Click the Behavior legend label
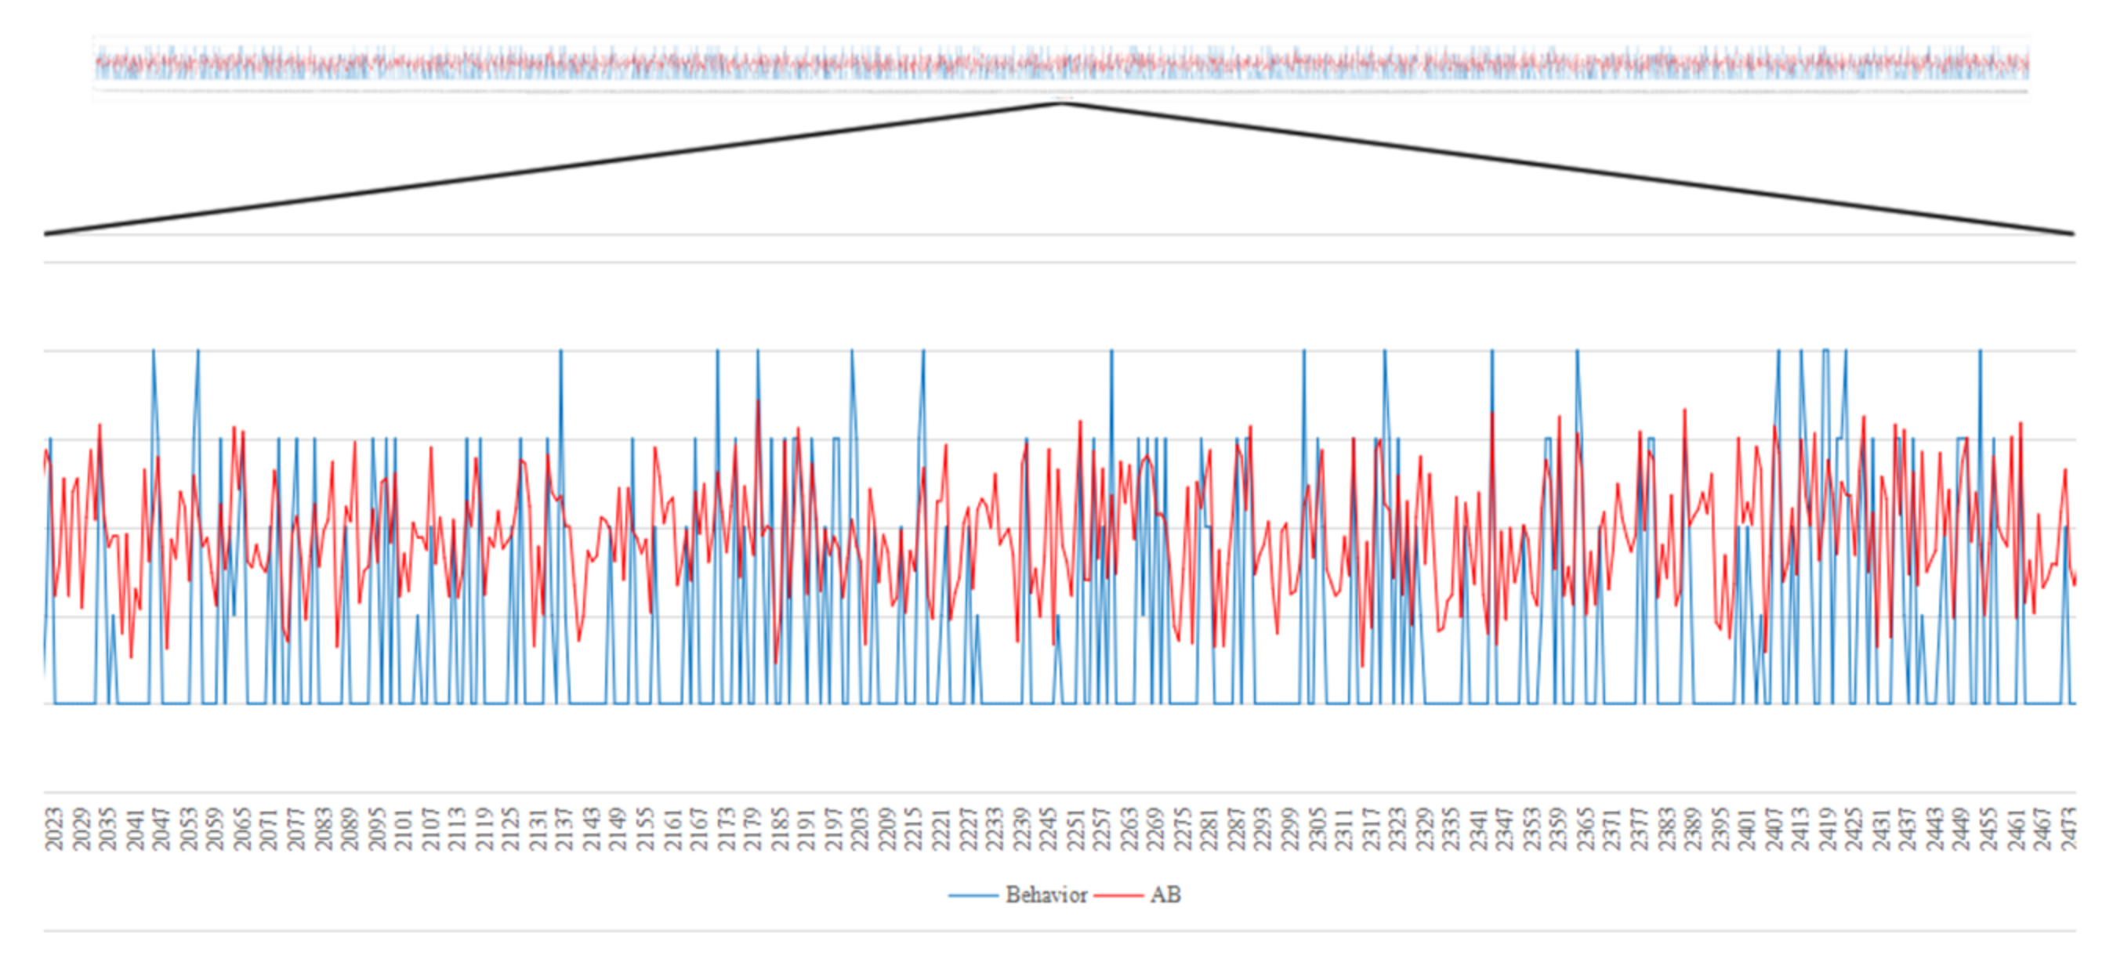The width and height of the screenshot is (2113, 962). pos(1046,895)
